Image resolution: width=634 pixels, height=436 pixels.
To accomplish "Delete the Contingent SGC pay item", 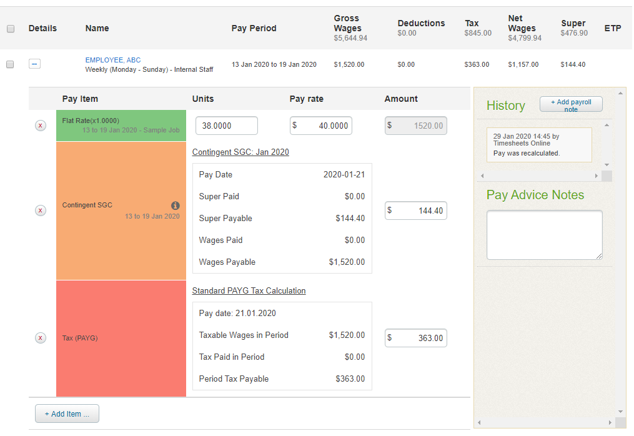I will pyautogui.click(x=40, y=211).
